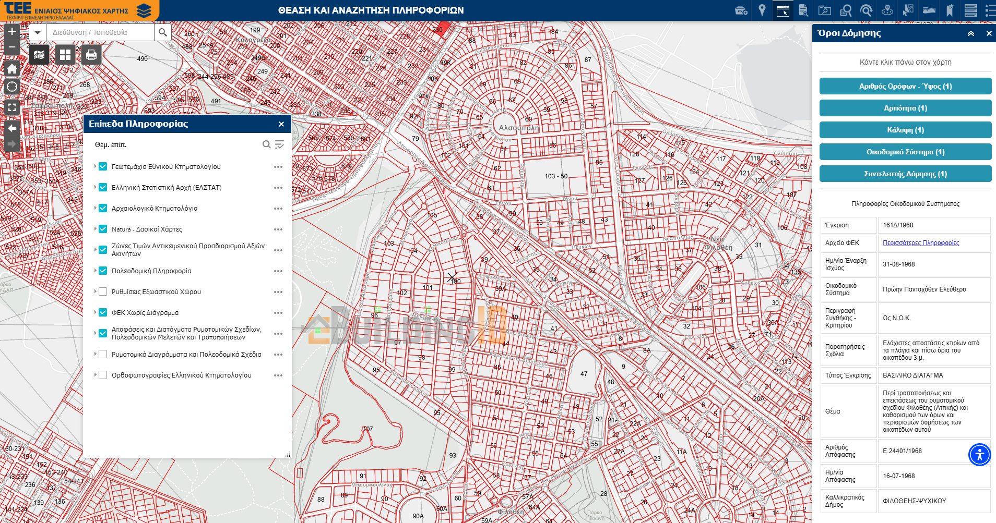Click the home extent button

pos(12,69)
